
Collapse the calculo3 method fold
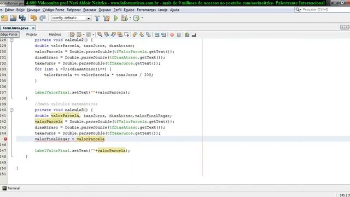click(11, 109)
